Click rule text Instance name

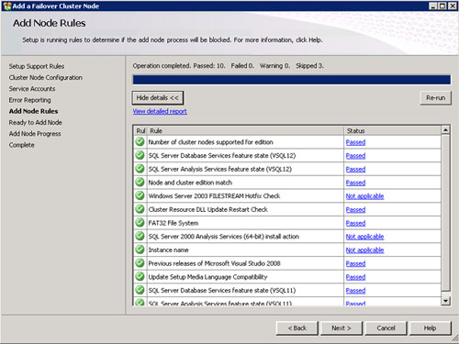pos(168,250)
